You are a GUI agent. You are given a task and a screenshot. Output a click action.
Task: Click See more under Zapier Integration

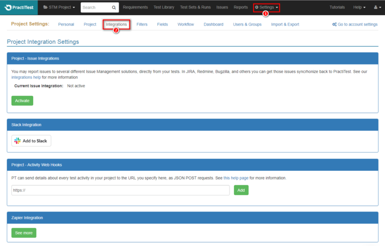point(24,233)
